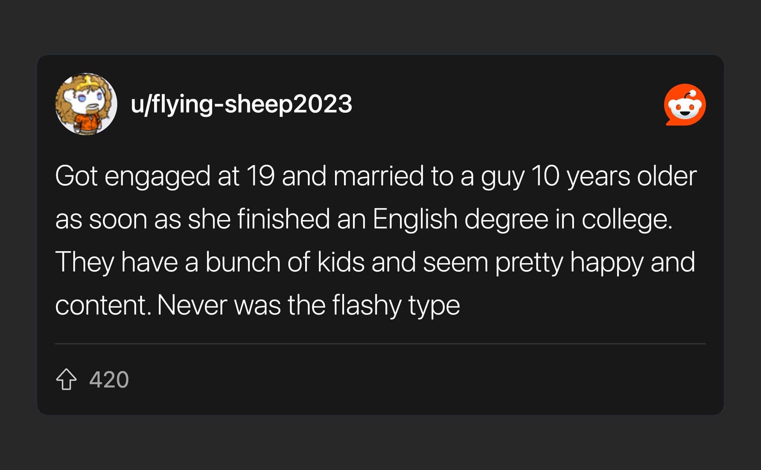Image resolution: width=761 pixels, height=470 pixels.
Task: Click the line starting "They have a bunch"
Action: point(375,262)
